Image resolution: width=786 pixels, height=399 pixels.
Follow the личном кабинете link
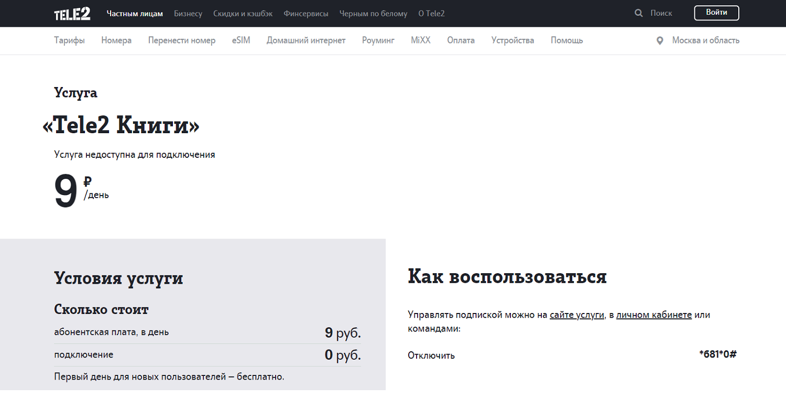pyautogui.click(x=654, y=315)
